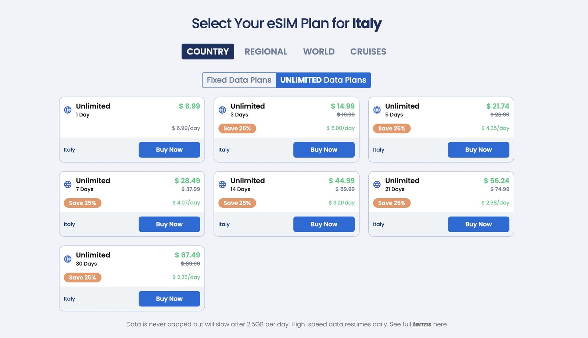Select the globe icon on the 3 Days plan
Image resolution: width=588 pixels, height=338 pixels.
tap(222, 109)
